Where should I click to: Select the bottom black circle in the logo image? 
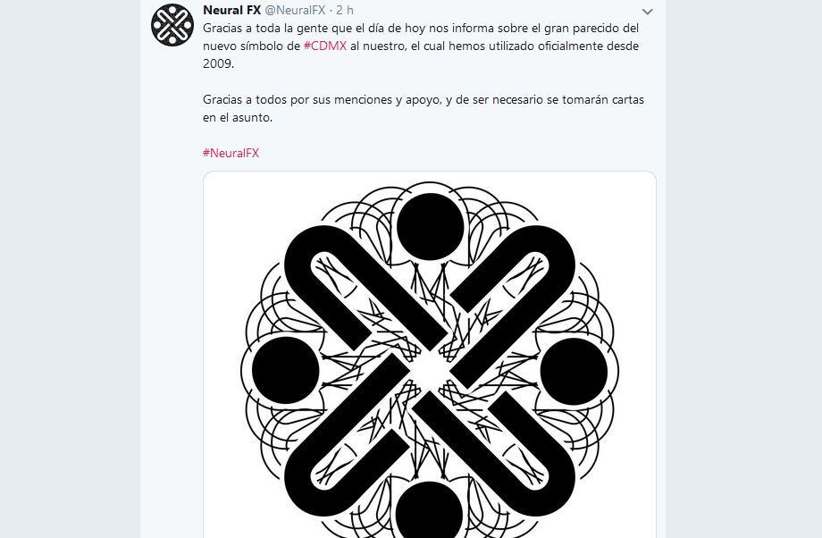[430, 509]
